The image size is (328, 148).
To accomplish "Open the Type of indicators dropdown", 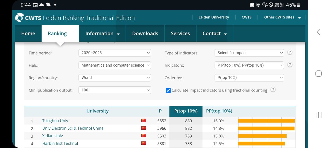I will (x=249, y=53).
